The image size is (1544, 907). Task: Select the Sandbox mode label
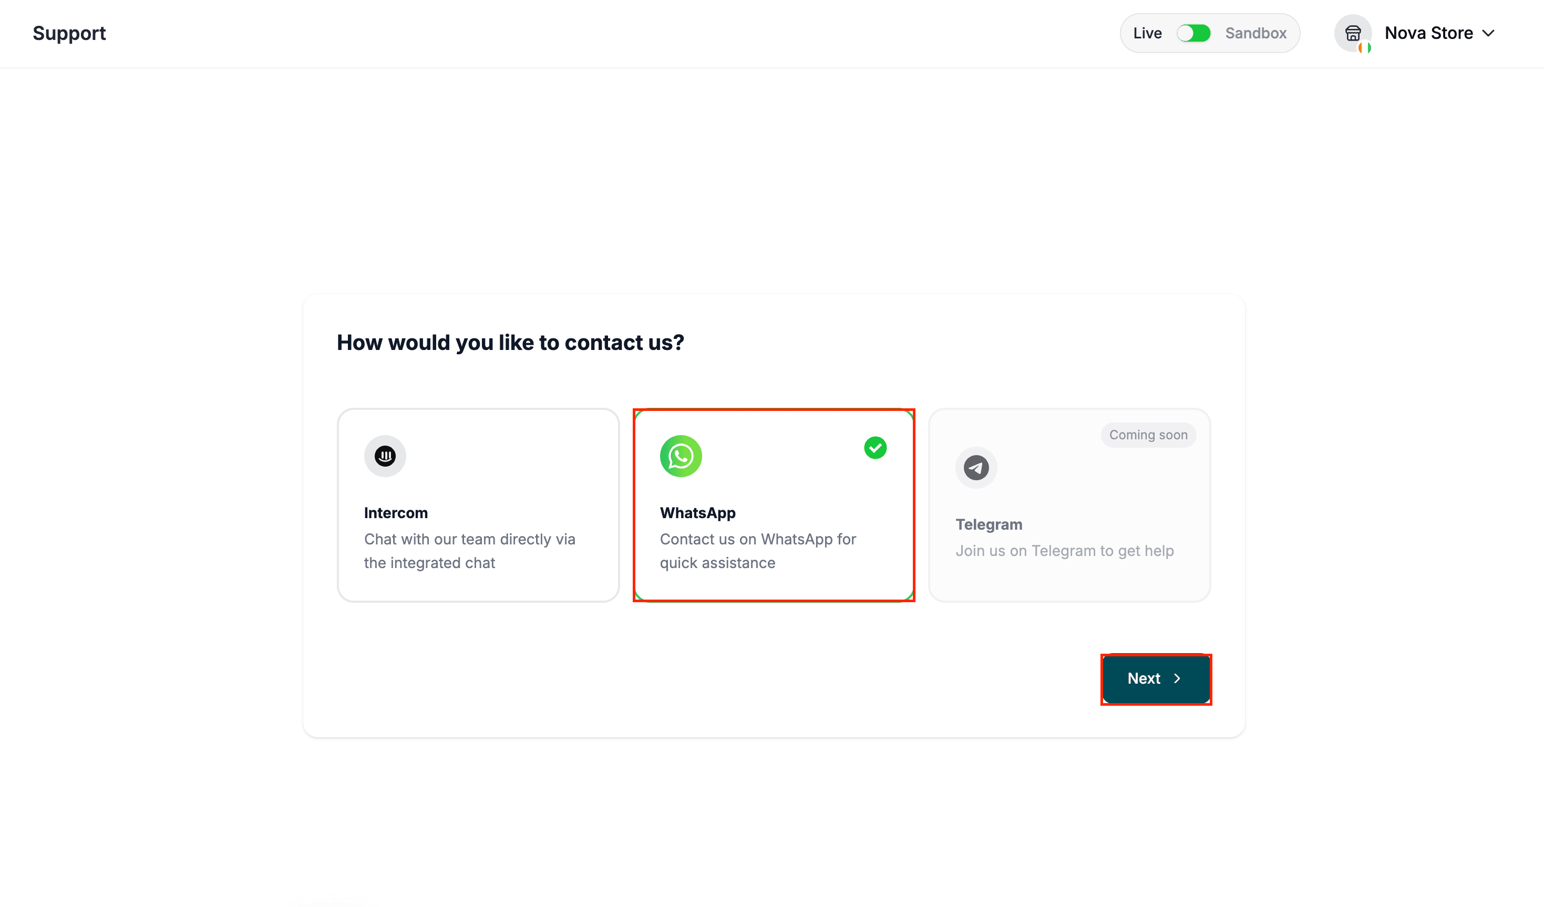pyautogui.click(x=1255, y=33)
